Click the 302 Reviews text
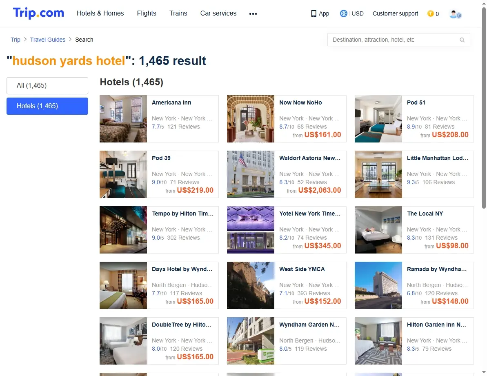Image resolution: width=487 pixels, height=376 pixels. click(184, 238)
